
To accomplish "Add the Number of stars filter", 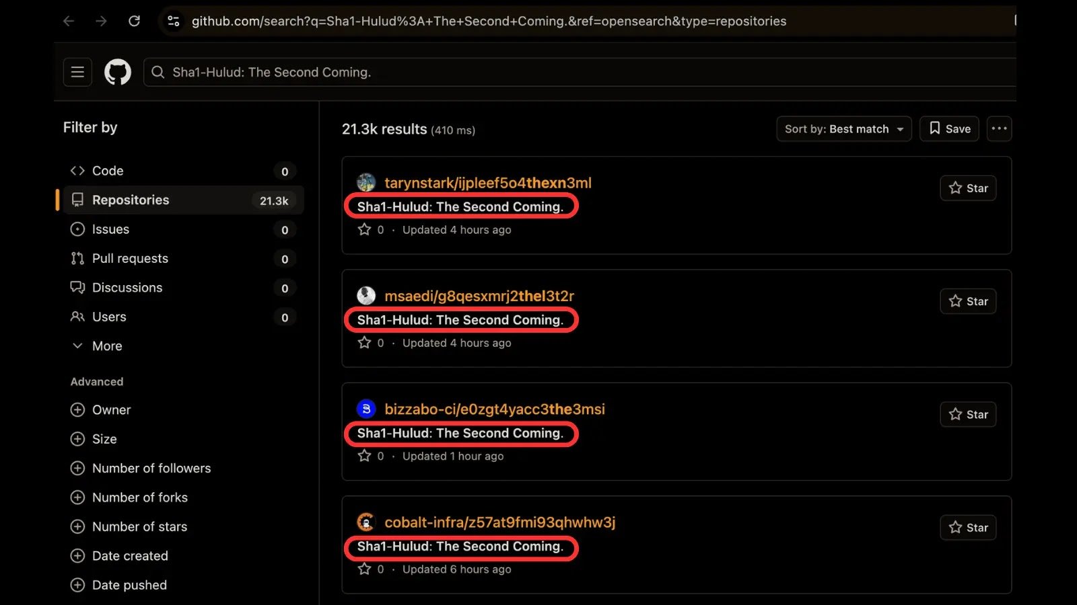I will click(x=139, y=527).
